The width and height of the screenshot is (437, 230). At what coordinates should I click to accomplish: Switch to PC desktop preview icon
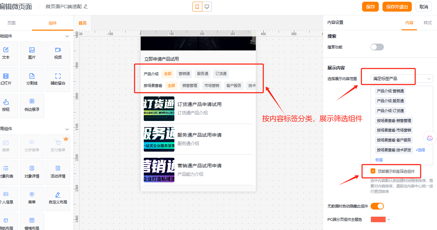click(x=207, y=7)
